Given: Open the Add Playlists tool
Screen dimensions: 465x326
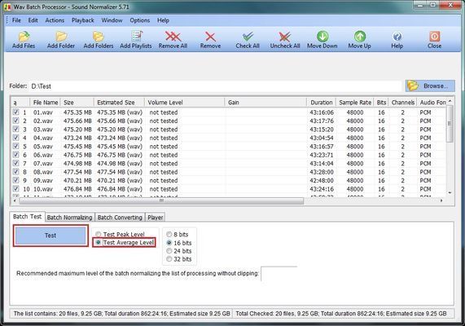Looking at the screenshot, I should [136, 40].
